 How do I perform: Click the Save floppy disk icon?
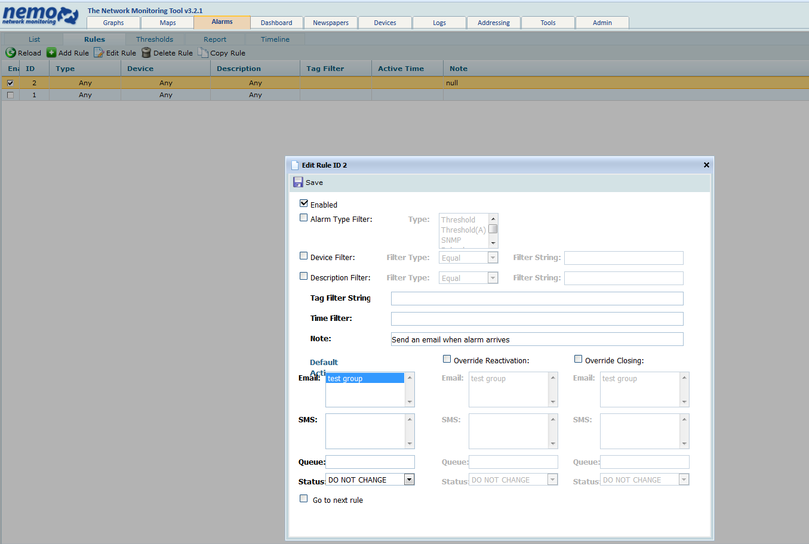click(298, 182)
